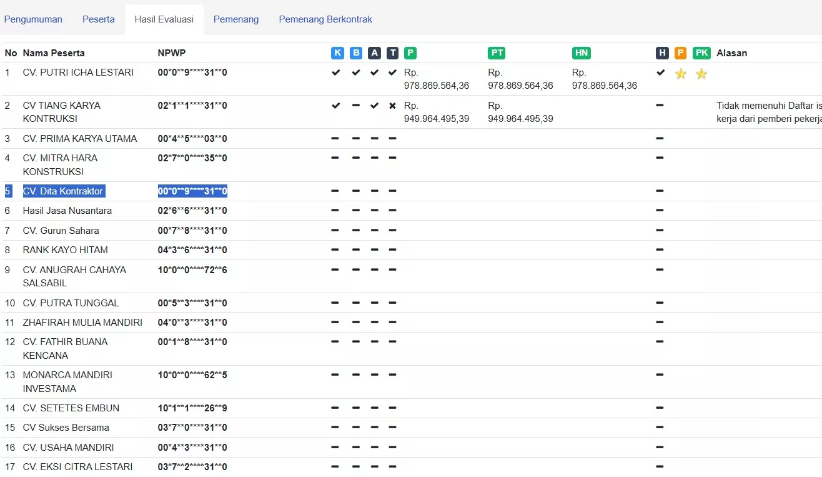Click the blue B badge column header
Image resolution: width=822 pixels, height=477 pixels.
click(x=356, y=53)
